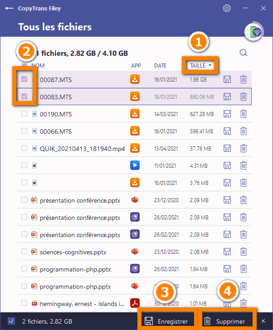This screenshot has height=330, width=273.
Task: Save the 4.31 MB file via floppy icon
Action: point(227,165)
